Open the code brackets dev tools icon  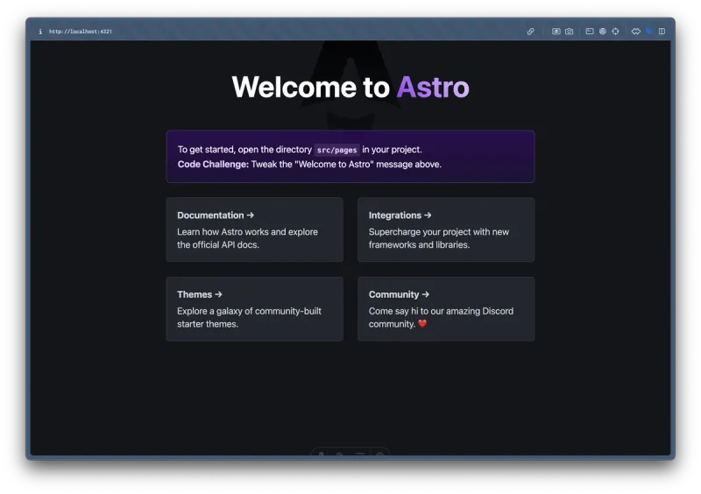point(636,32)
